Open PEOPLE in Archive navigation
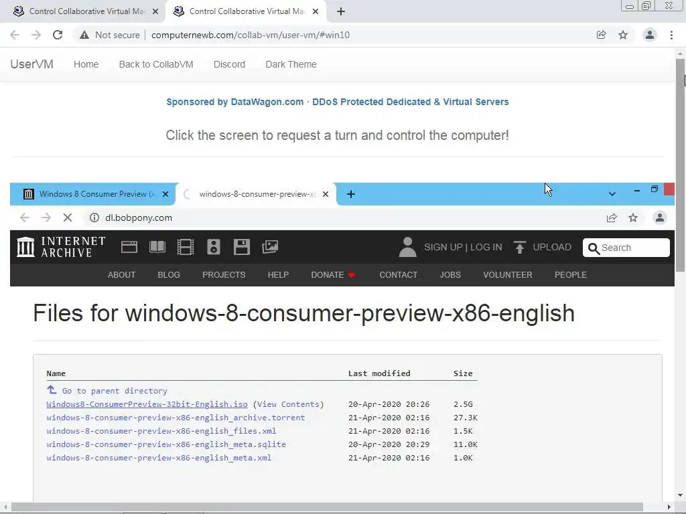 (571, 275)
